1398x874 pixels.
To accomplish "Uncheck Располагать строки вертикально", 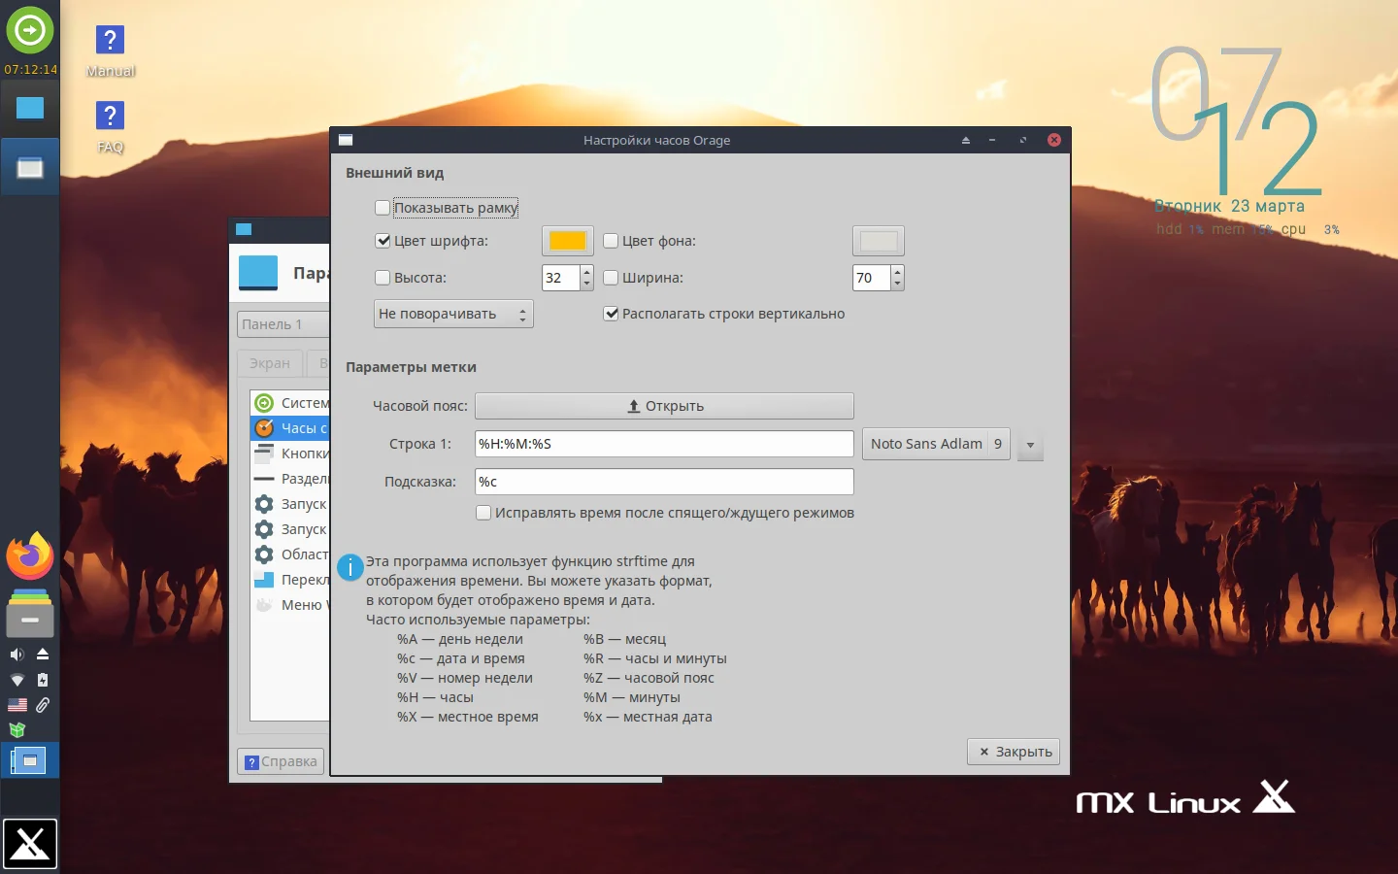I will click(612, 314).
